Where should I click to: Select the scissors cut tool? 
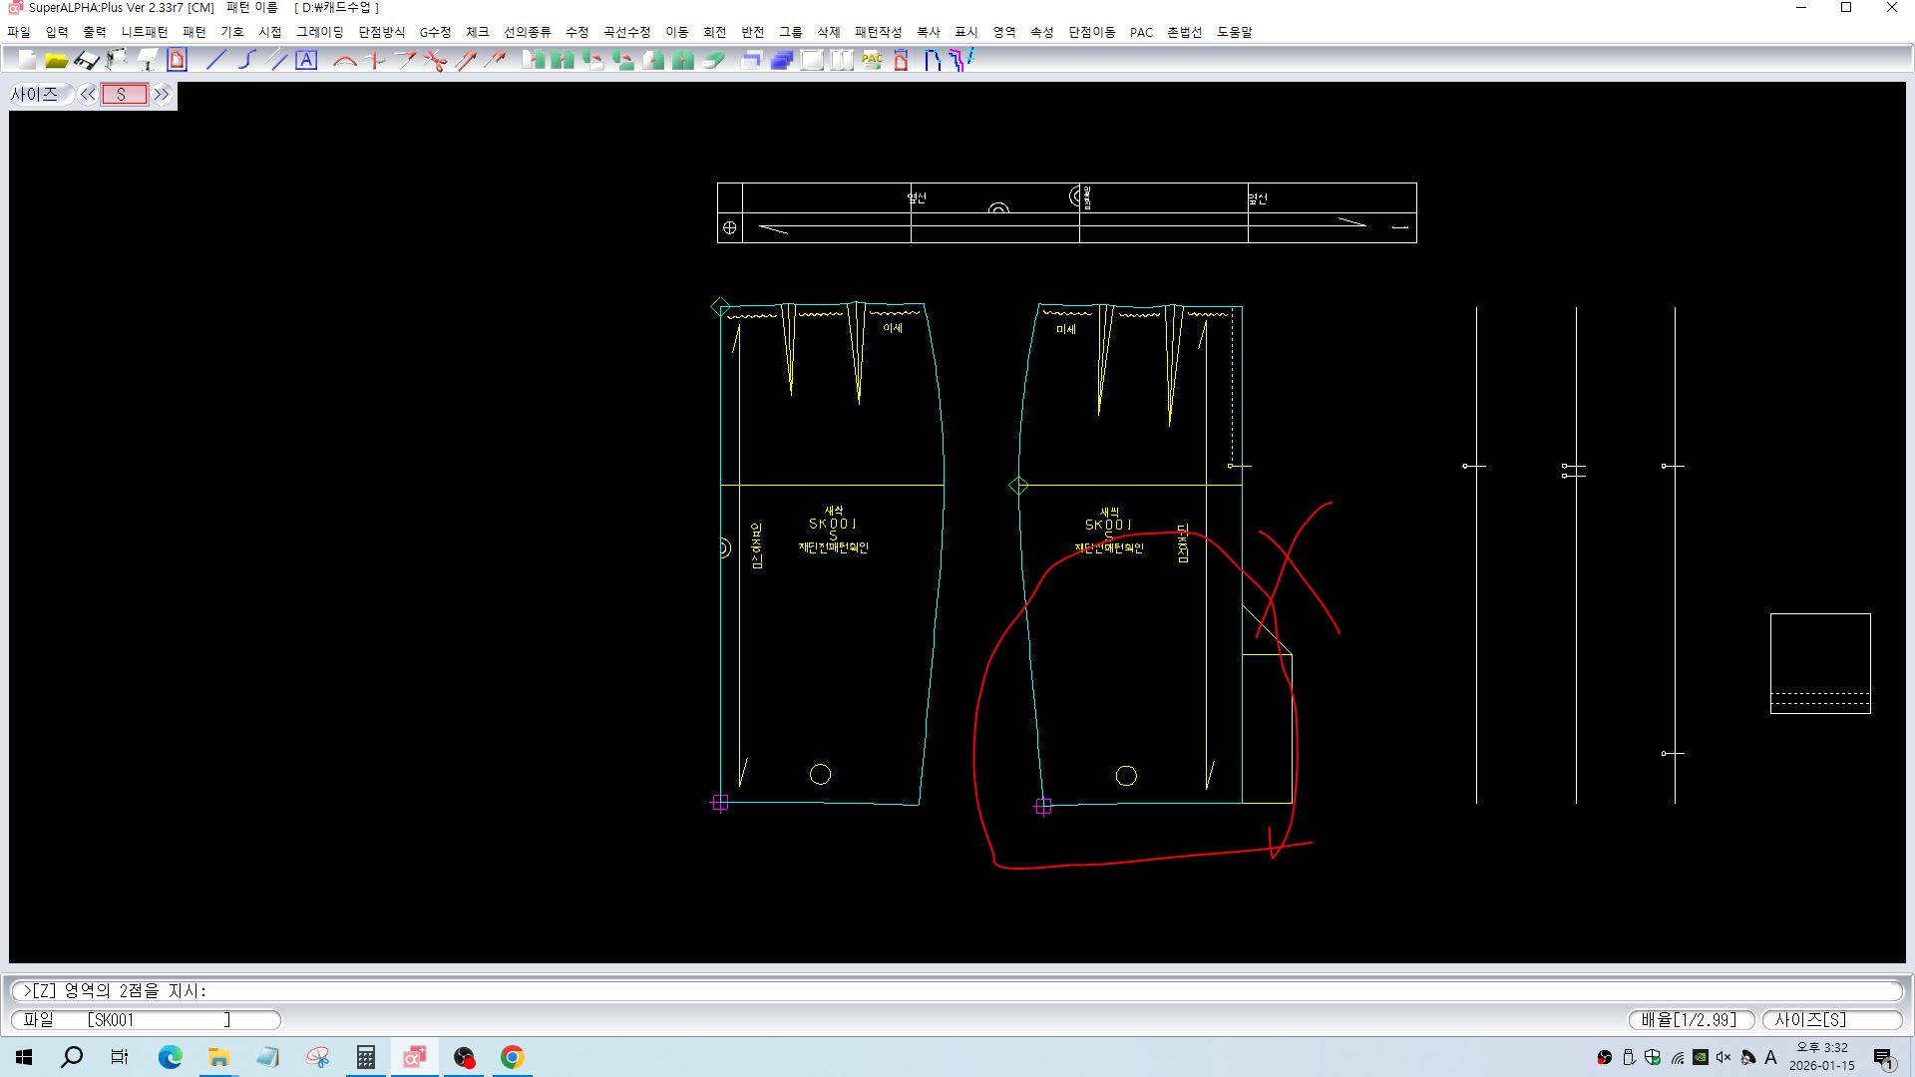point(435,61)
